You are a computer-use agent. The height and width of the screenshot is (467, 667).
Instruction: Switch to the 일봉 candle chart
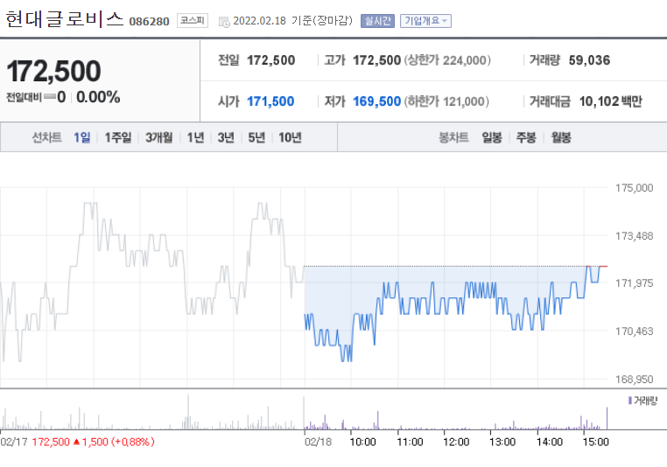(x=492, y=137)
